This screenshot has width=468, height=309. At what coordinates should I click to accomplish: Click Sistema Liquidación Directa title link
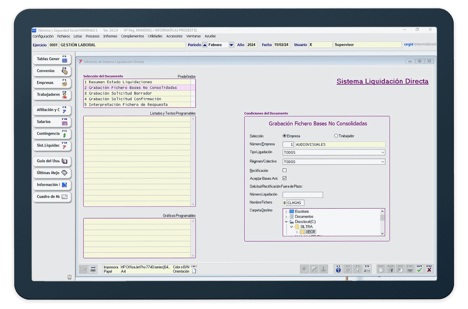[382, 81]
